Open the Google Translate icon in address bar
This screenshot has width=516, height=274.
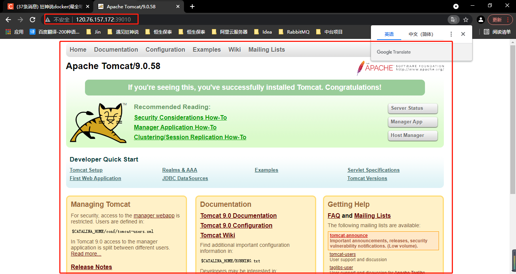click(x=454, y=20)
